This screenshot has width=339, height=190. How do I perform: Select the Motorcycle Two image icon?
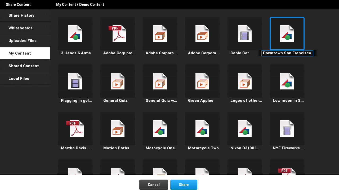click(202, 129)
